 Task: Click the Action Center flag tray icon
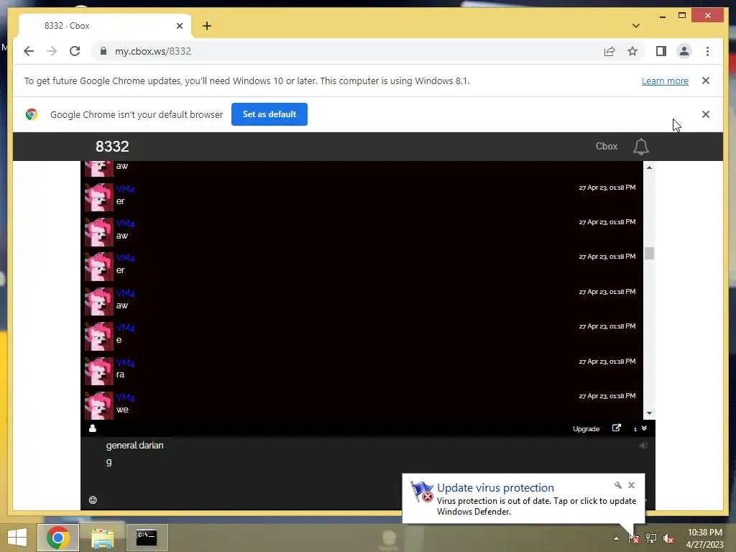634,538
